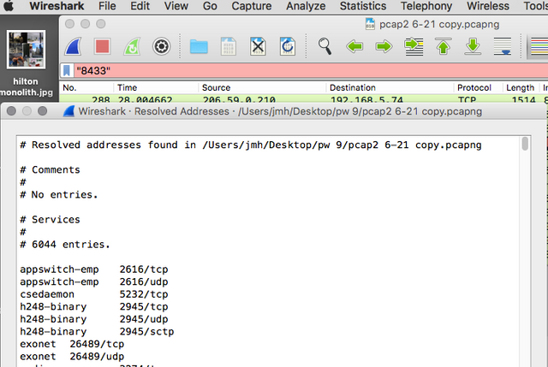The height and width of the screenshot is (367, 548).
Task: Go to specified packet icon
Action: click(x=414, y=46)
